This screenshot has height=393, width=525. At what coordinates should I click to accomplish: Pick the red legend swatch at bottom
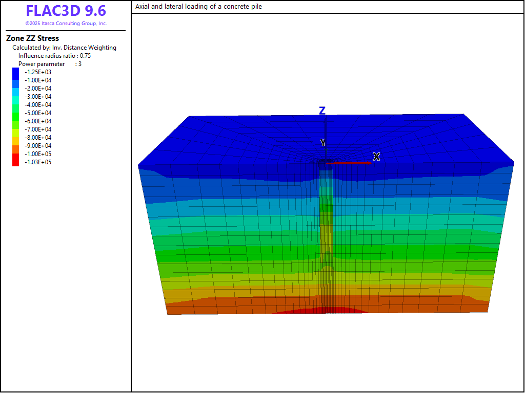click(x=15, y=161)
